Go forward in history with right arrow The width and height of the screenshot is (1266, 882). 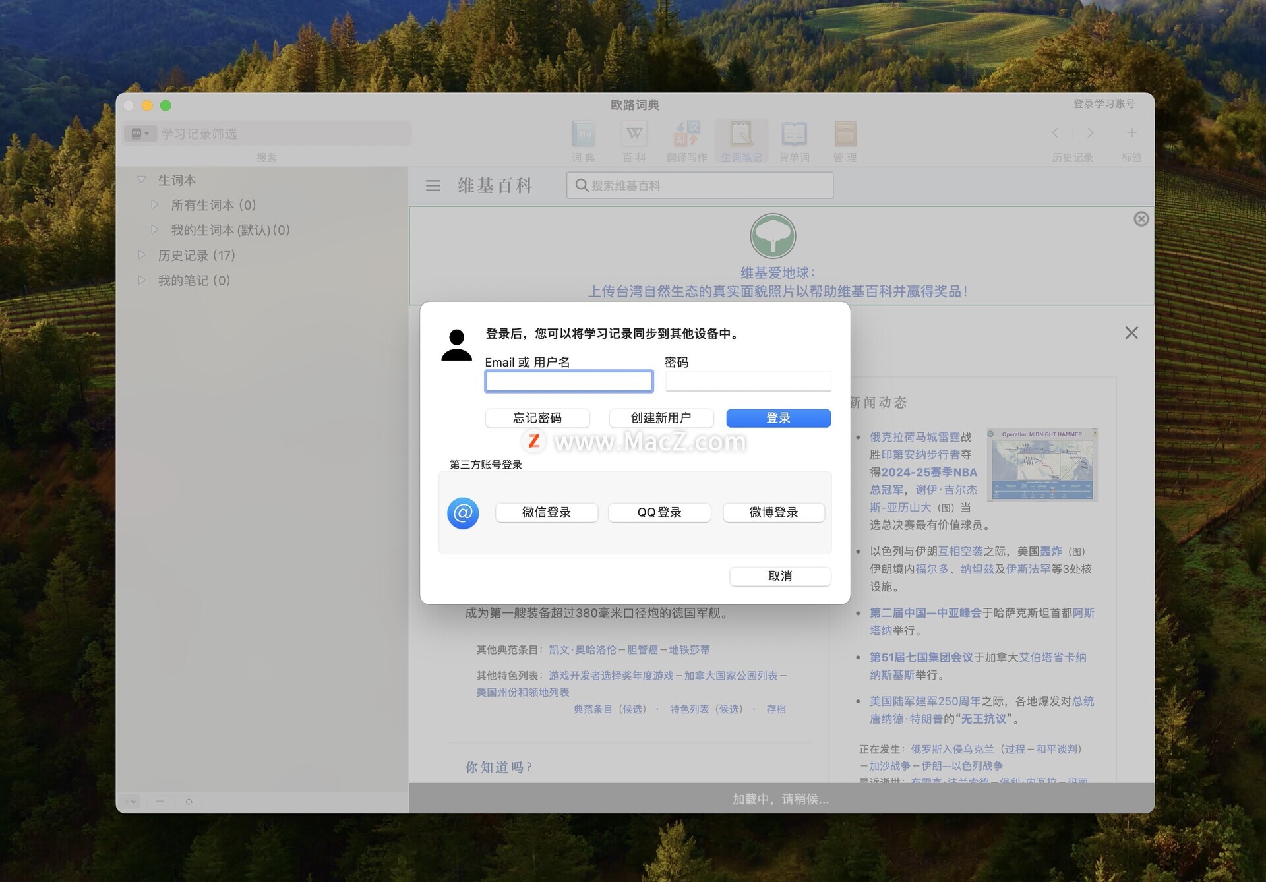pos(1091,133)
